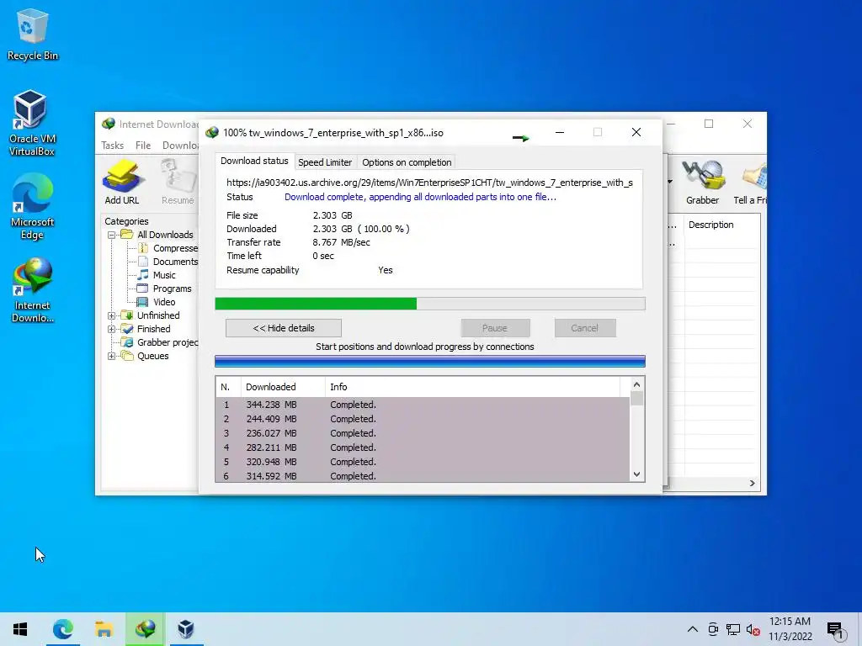The width and height of the screenshot is (862, 646).
Task: Expand the Finished category node
Action: 112,329
